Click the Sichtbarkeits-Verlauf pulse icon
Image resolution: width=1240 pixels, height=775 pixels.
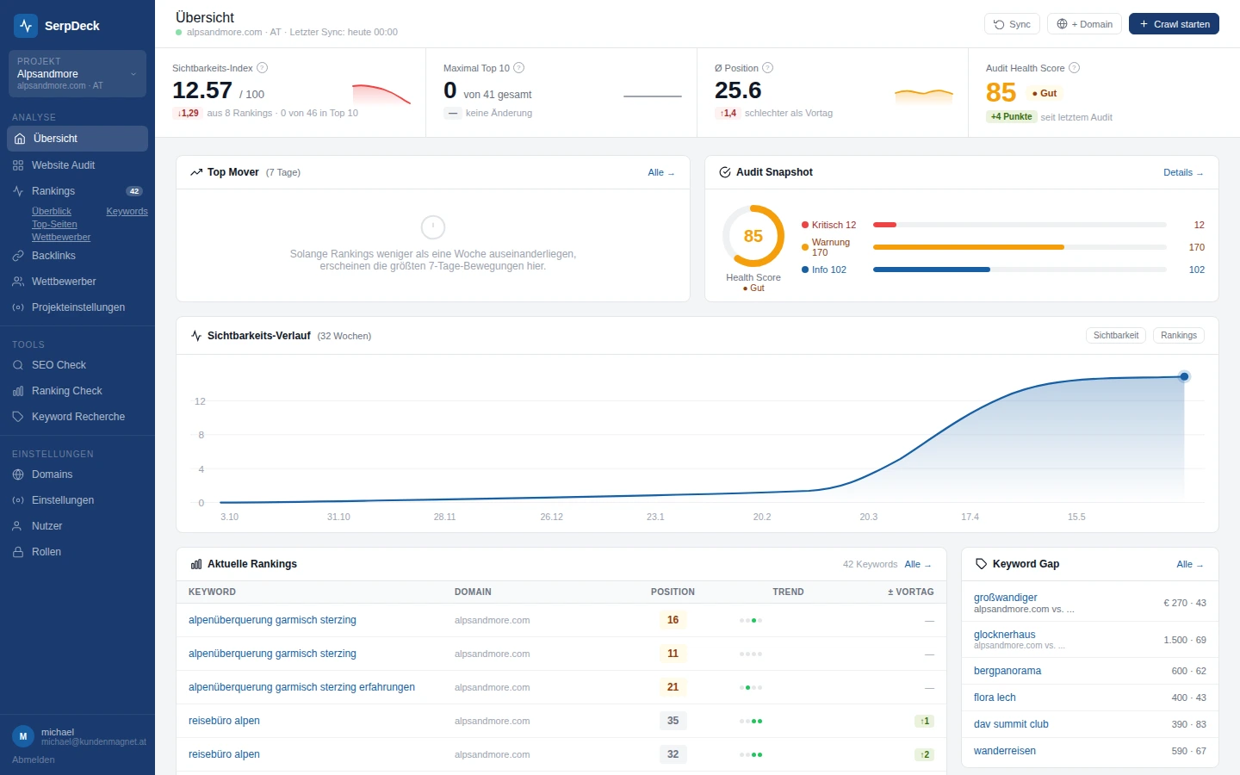pyautogui.click(x=196, y=336)
